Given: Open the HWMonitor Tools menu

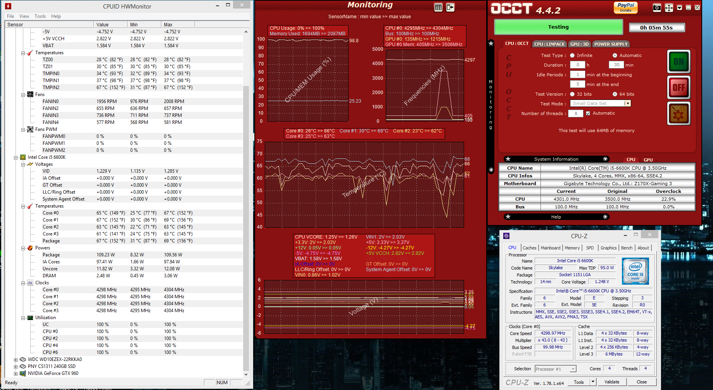Looking at the screenshot, I should (40, 16).
